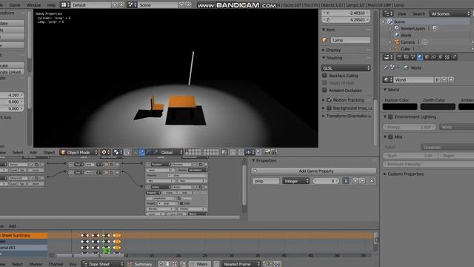Screen dimensions: 474x267
Task: Remove the prop game property
Action: tap(372, 181)
